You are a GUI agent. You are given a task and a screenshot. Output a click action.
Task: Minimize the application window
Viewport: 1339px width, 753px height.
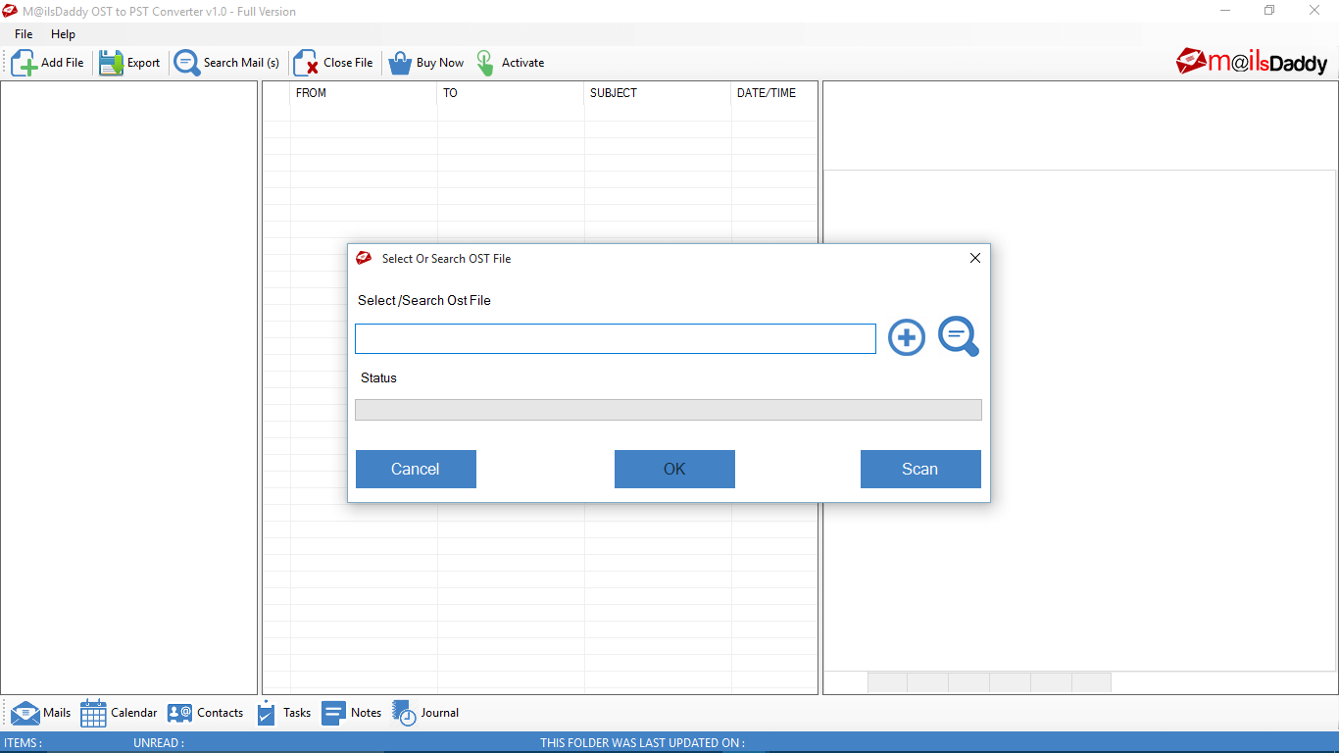pyautogui.click(x=1225, y=11)
